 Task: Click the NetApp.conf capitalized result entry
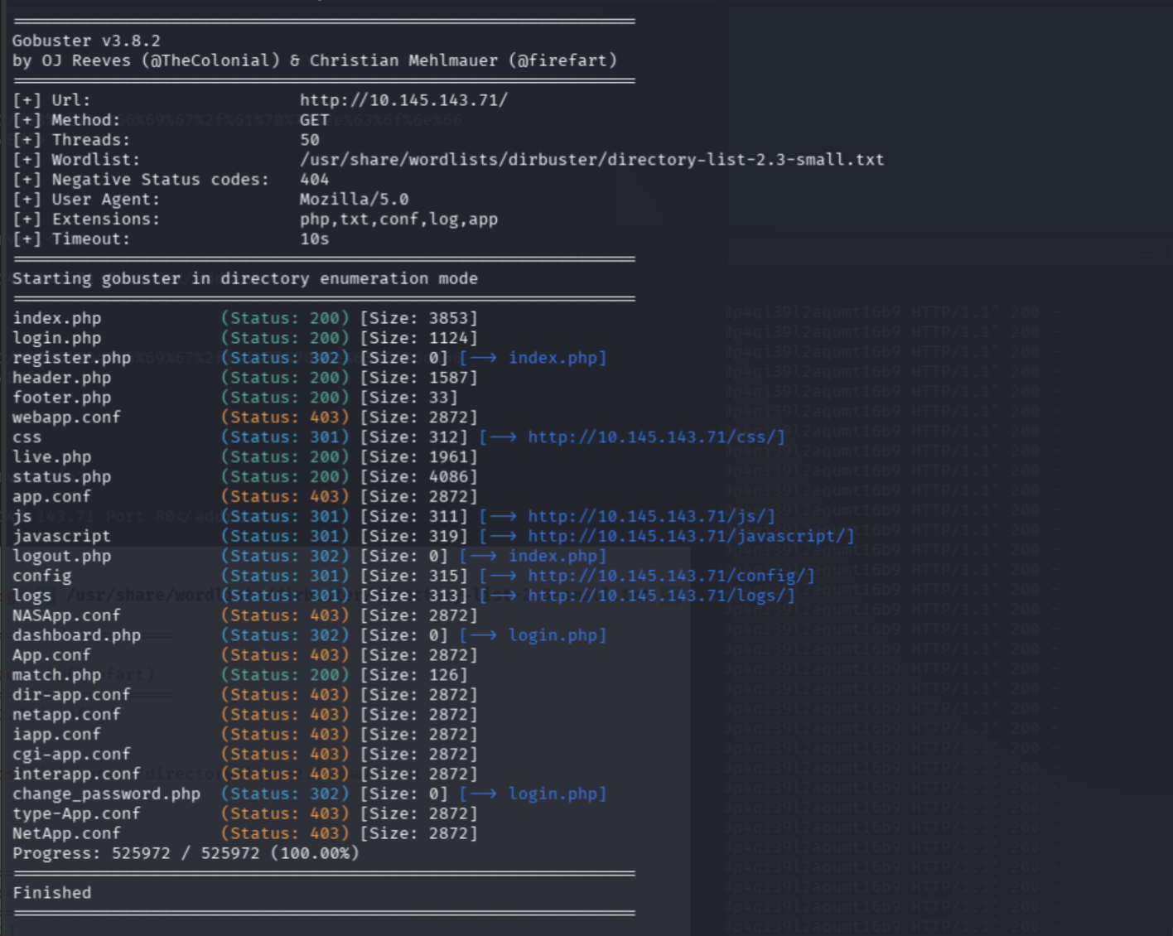pyautogui.click(x=66, y=834)
